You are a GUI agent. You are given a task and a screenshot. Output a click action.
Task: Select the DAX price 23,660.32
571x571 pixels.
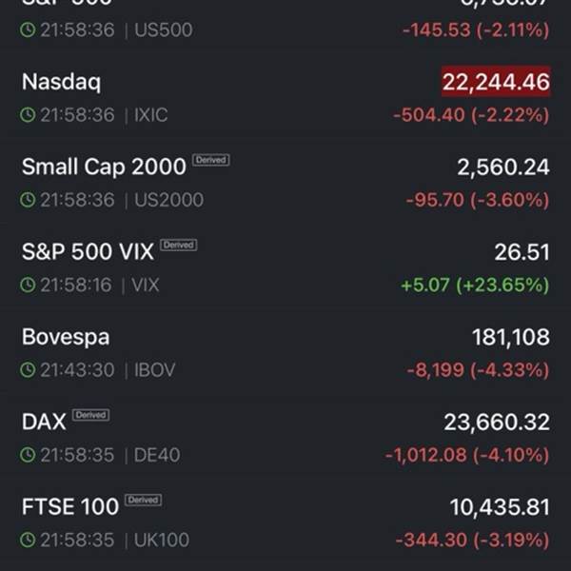tap(496, 422)
